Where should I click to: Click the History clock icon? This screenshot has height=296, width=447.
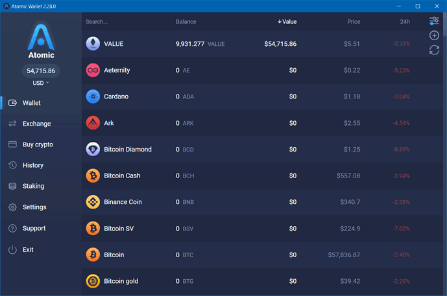click(12, 165)
